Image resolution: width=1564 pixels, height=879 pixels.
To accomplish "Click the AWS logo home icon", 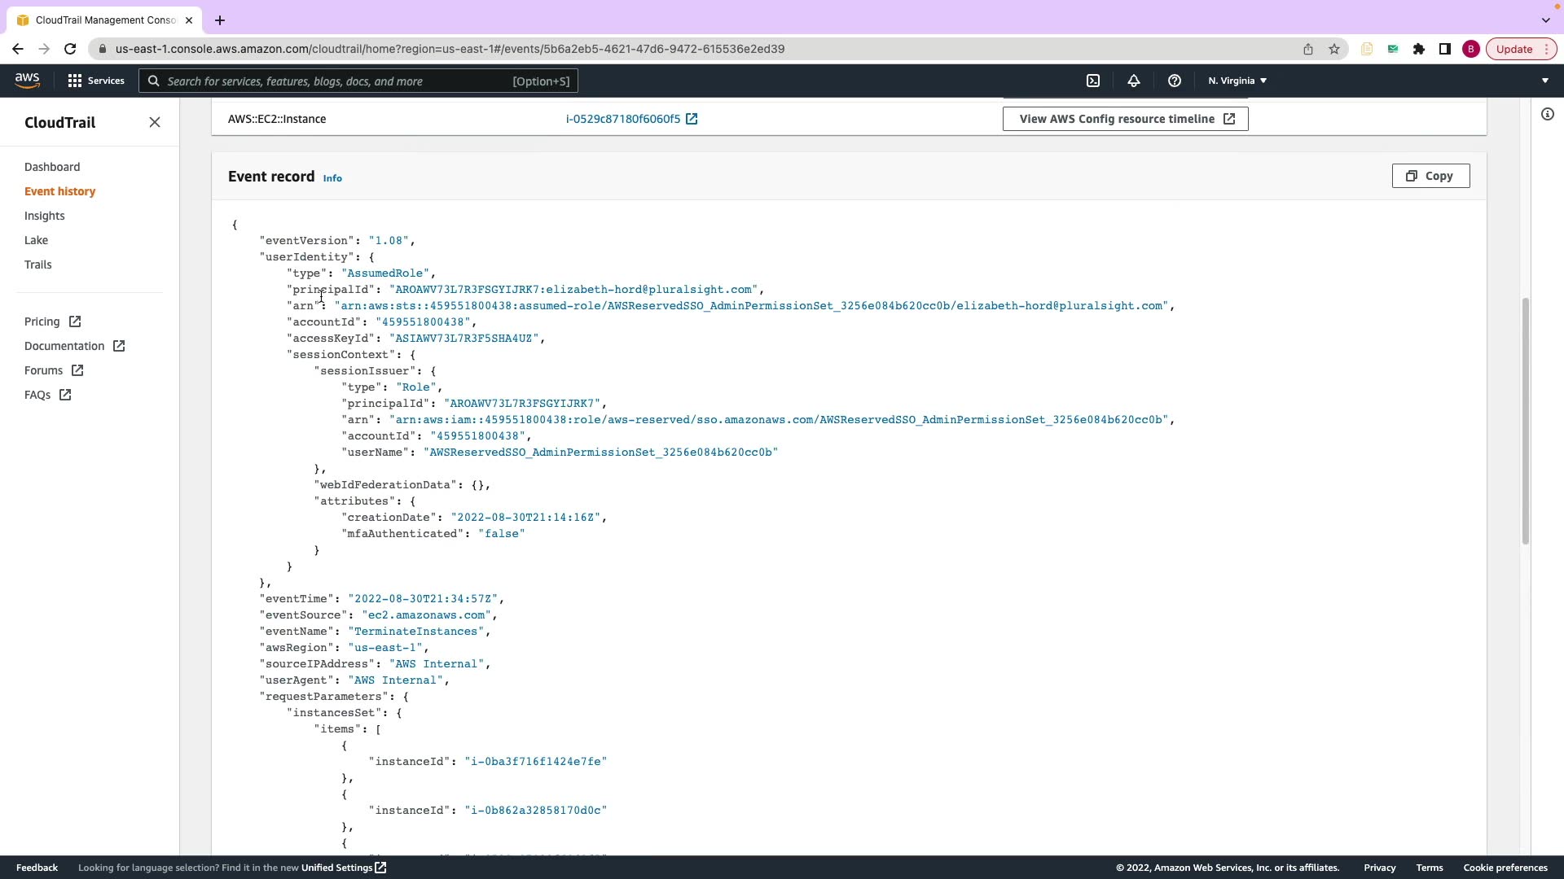I will pos(27,81).
